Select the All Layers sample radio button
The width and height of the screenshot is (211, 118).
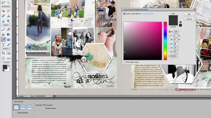pos(44,105)
